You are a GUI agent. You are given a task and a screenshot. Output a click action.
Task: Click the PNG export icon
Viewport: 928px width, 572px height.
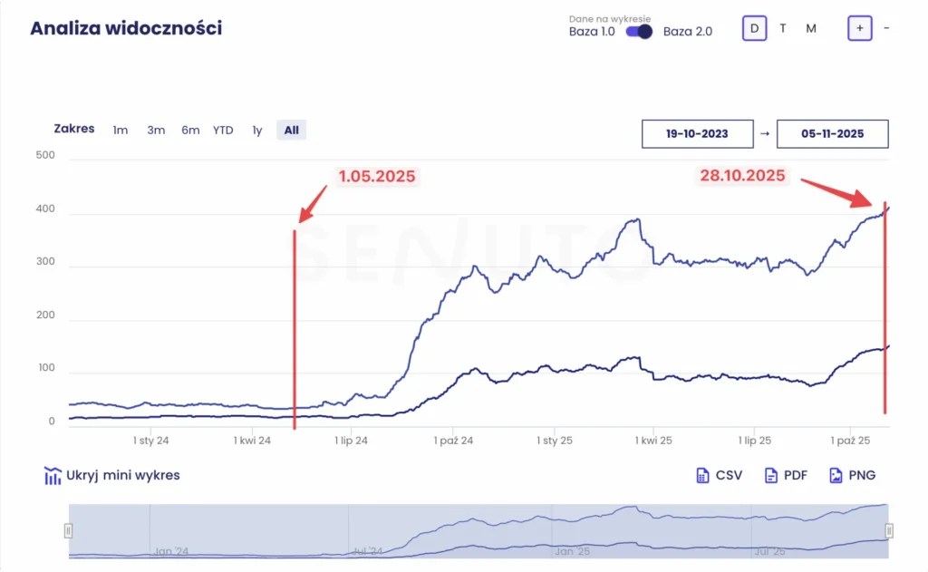(836, 475)
